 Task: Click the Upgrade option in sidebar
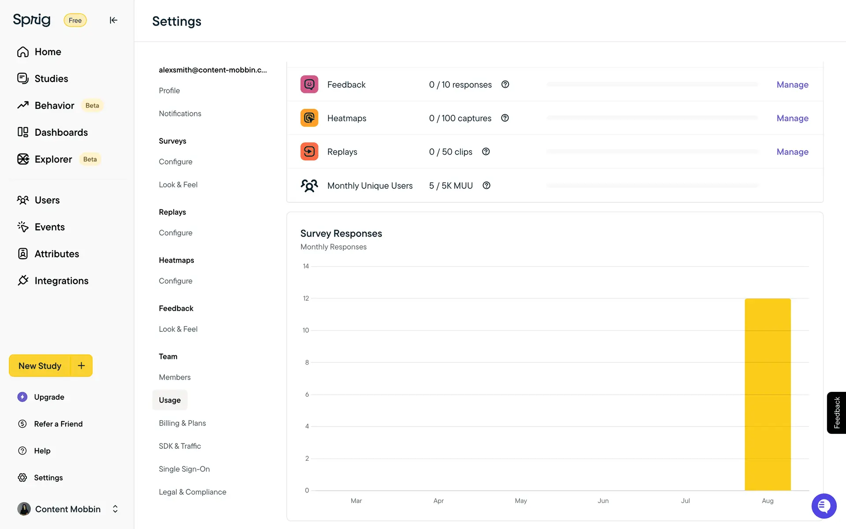(x=49, y=397)
